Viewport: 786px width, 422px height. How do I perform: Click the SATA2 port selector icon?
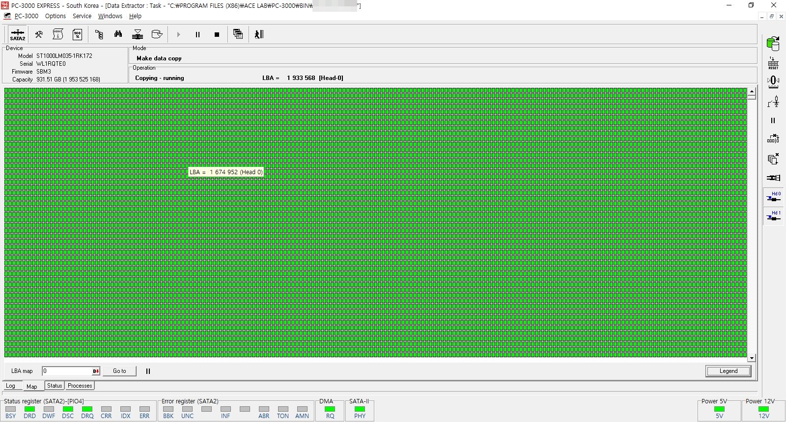[17, 34]
